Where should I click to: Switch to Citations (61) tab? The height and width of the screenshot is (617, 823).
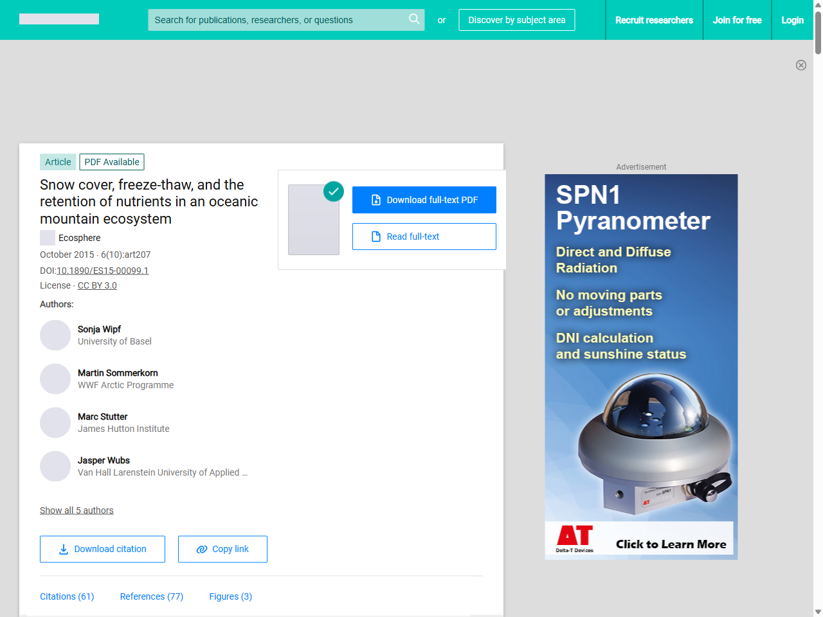tap(67, 596)
